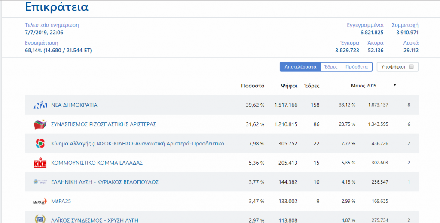This screenshot has width=440, height=223.
Task: Open the ΜέΡΑ25 party name link
Action: (61, 201)
